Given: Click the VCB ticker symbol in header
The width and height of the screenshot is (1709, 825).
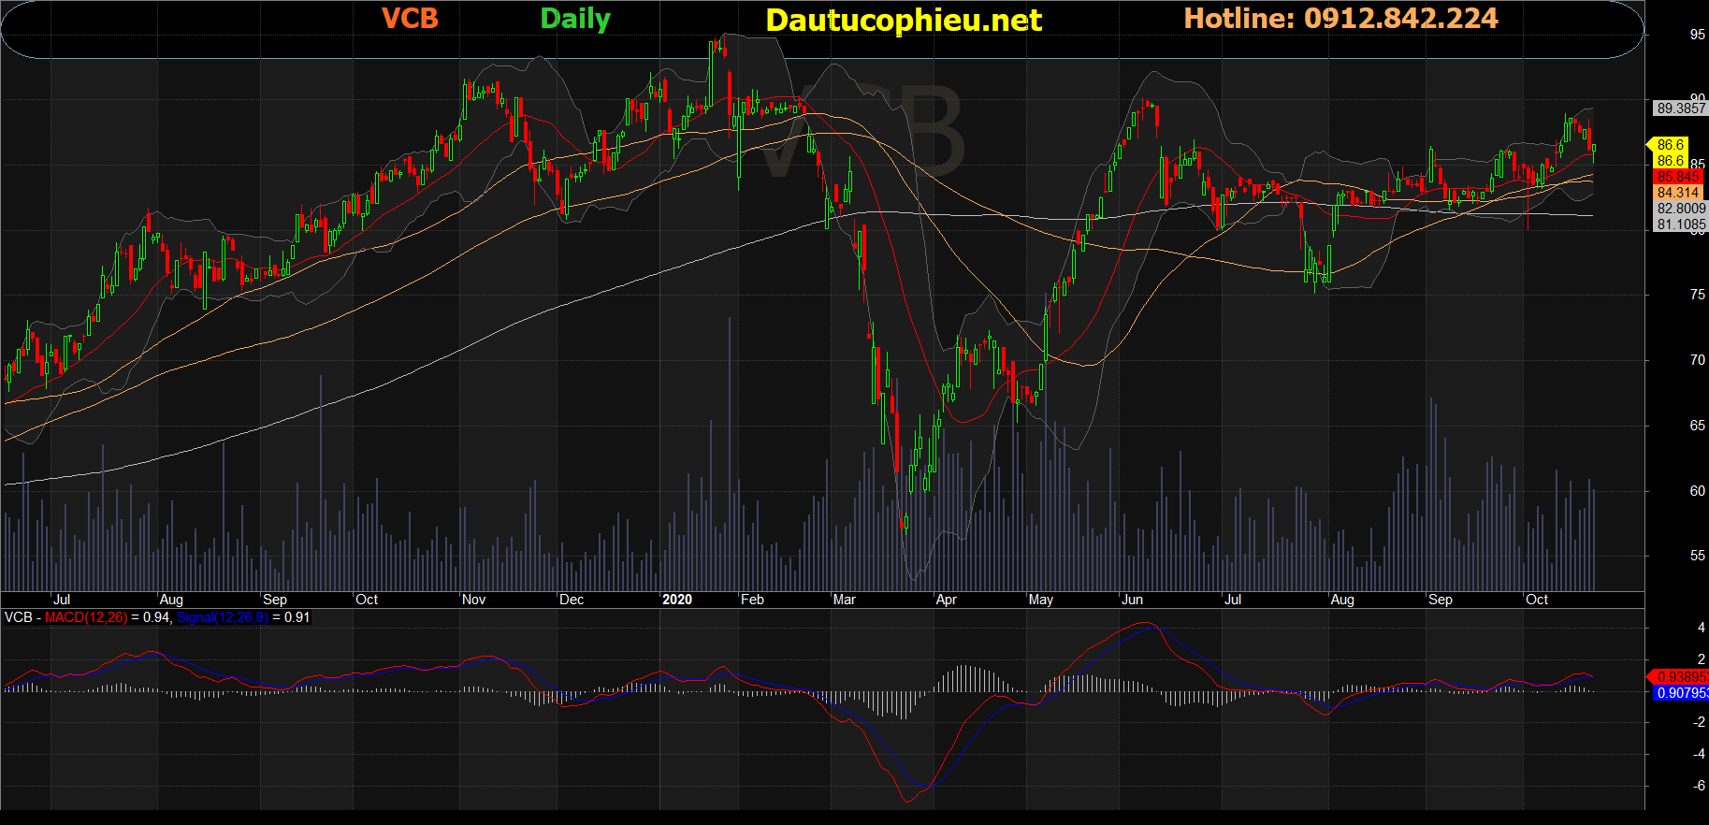Looking at the screenshot, I should pyautogui.click(x=410, y=19).
